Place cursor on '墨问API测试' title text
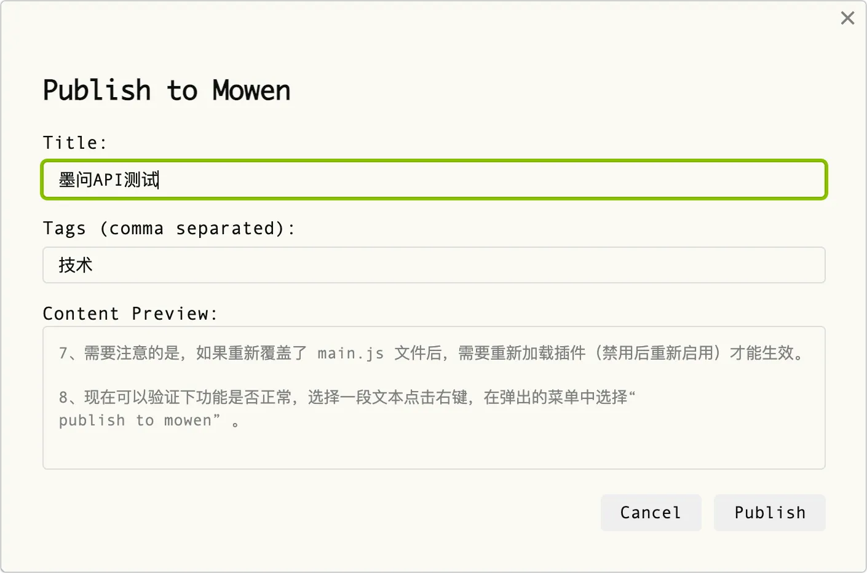 109,180
